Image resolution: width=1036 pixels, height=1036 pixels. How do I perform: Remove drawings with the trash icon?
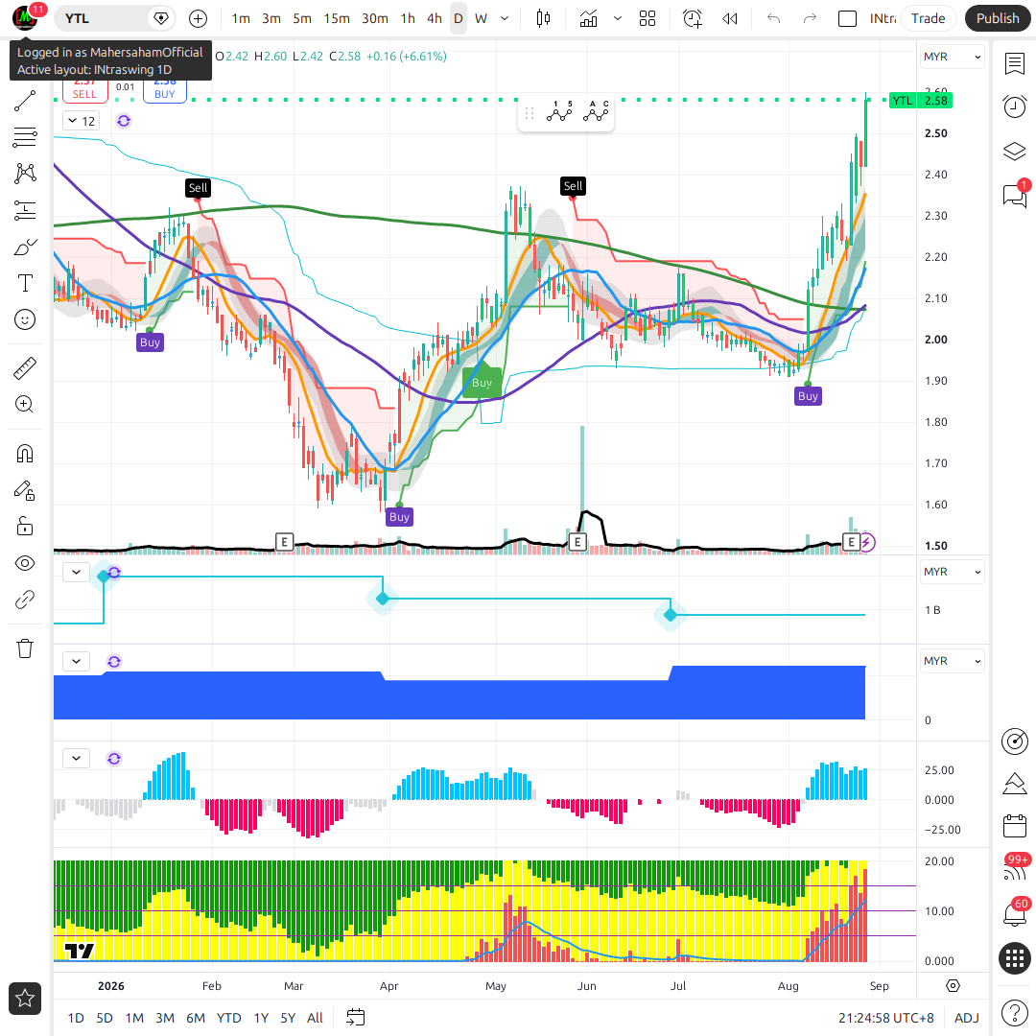coord(24,648)
